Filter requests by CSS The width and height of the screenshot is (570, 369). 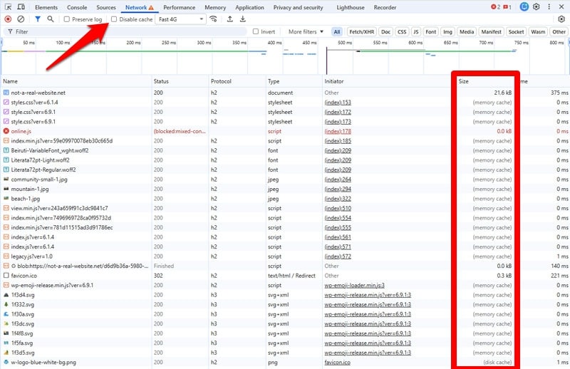point(402,31)
